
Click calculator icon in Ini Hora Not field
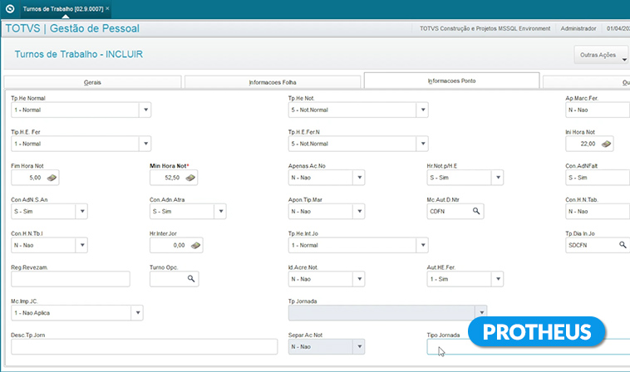point(607,144)
